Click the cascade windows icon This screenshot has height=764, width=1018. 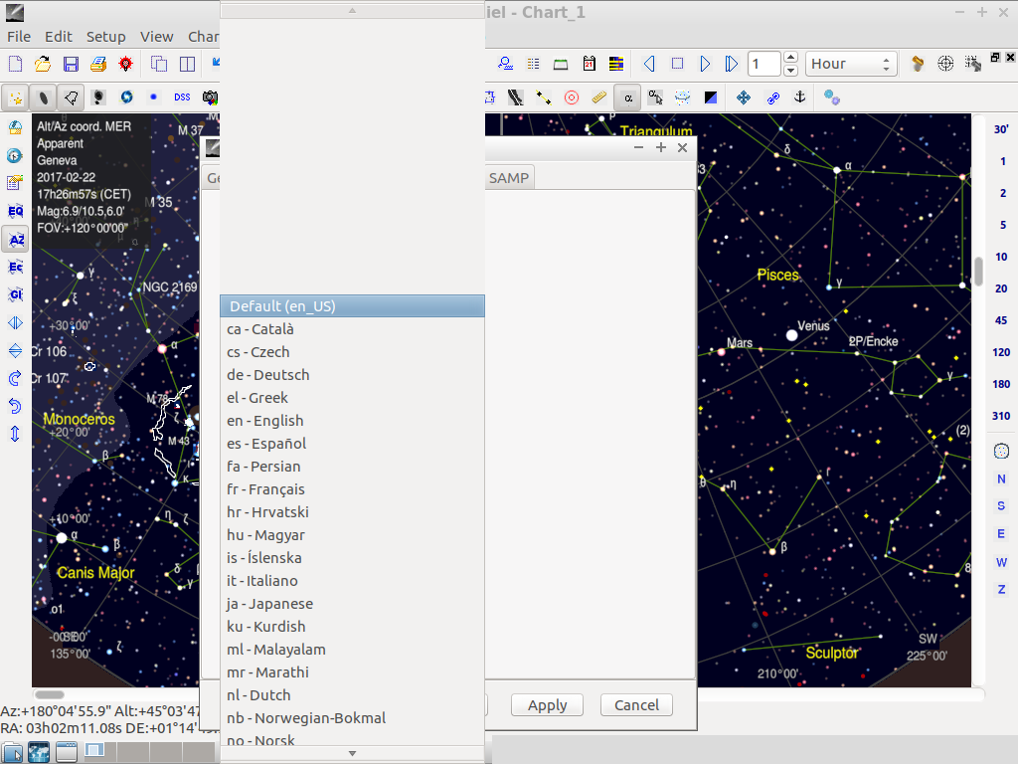tap(159, 64)
